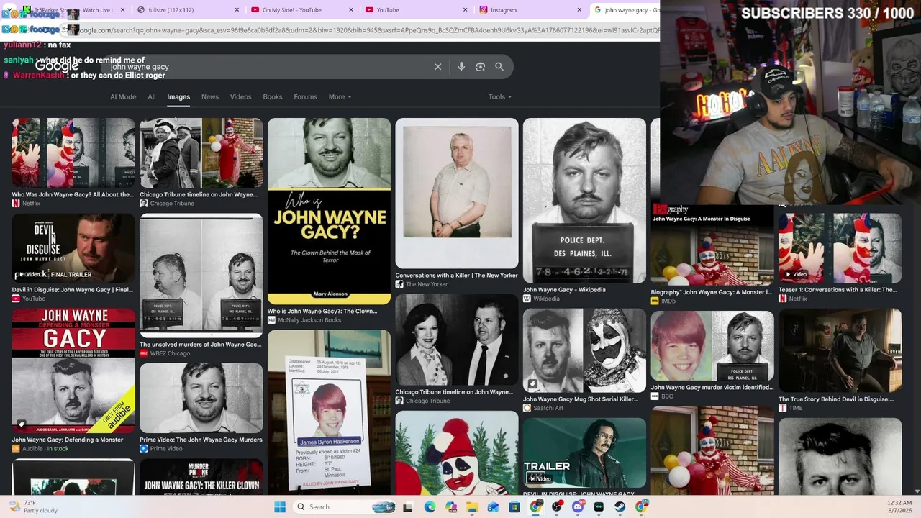Open Discord from the taskbar
921x518 pixels.
(578, 507)
